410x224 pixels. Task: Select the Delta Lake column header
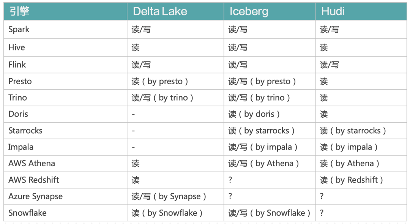coord(160,11)
